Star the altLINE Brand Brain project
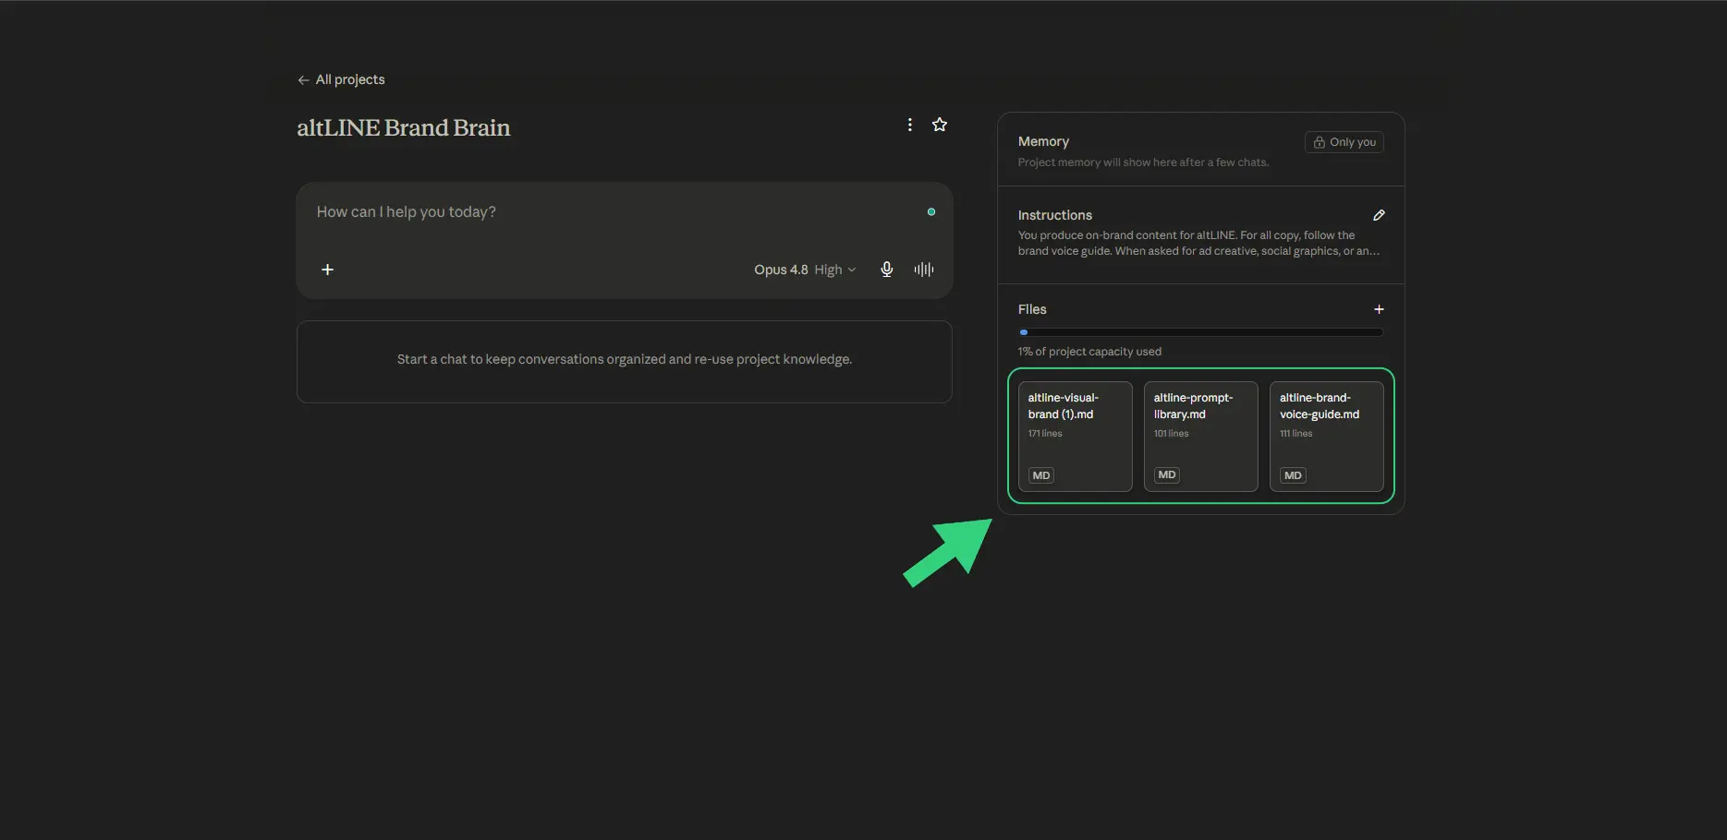Viewport: 1727px width, 840px height. [940, 125]
